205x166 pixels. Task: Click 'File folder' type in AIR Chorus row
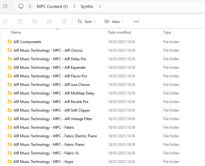point(171,50)
